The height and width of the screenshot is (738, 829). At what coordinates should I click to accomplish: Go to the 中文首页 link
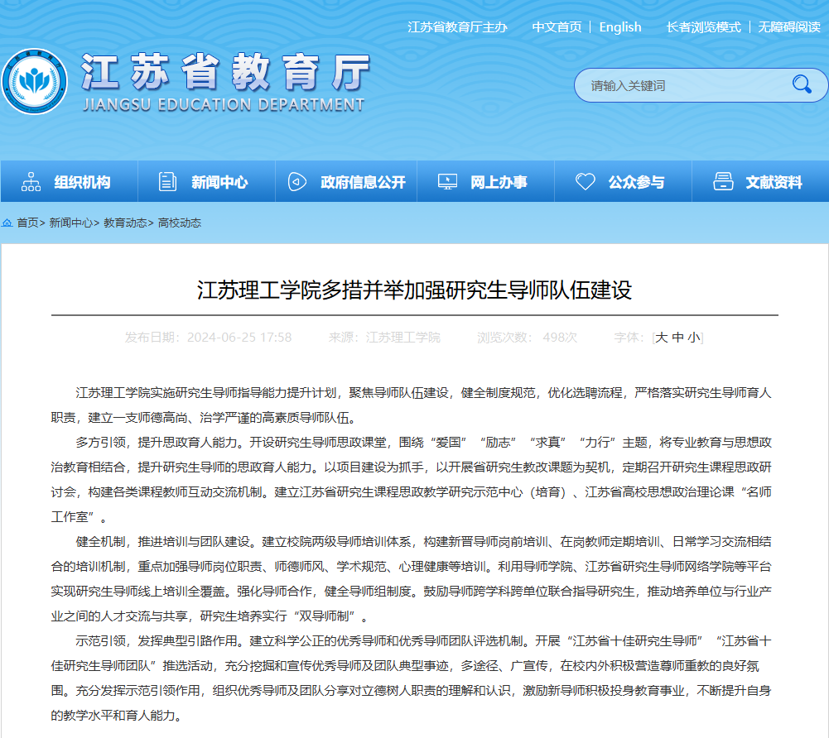pyautogui.click(x=557, y=27)
